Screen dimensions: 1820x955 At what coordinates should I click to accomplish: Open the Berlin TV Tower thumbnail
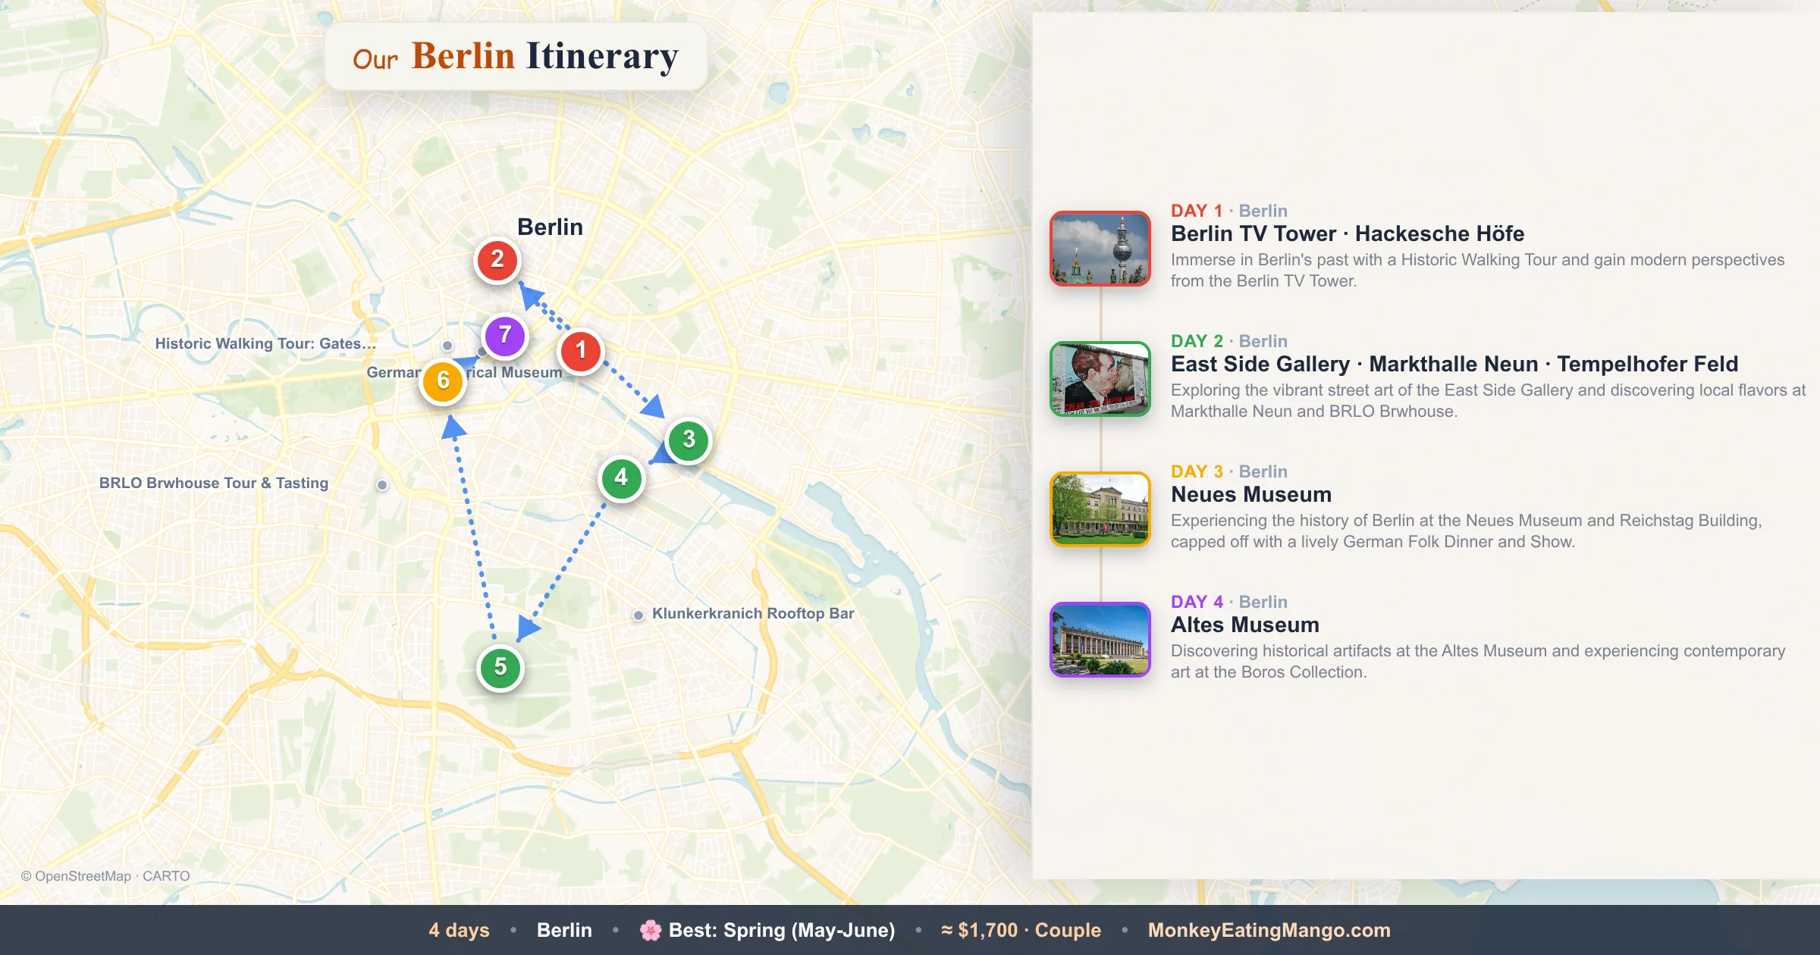coord(1100,249)
